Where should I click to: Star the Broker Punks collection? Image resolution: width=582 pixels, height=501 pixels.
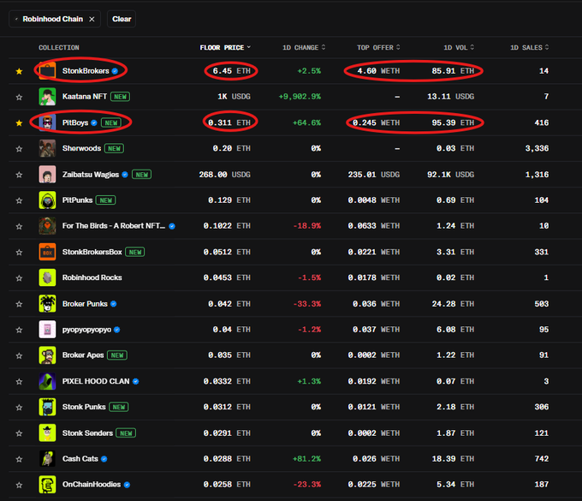20,304
